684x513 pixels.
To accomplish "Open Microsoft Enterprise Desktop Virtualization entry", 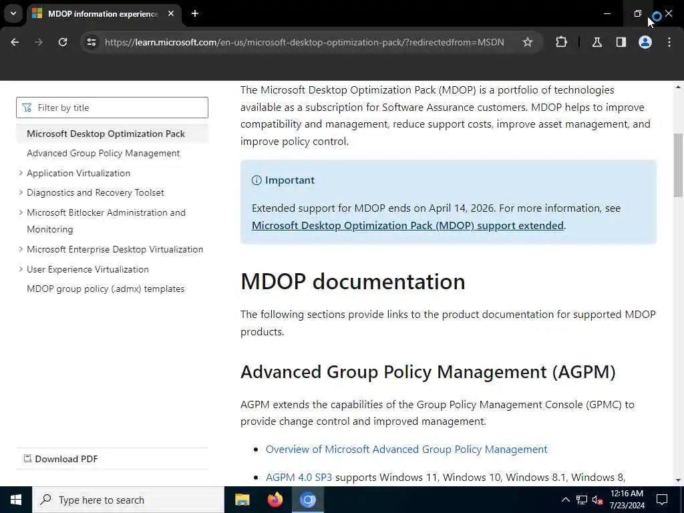I will click(115, 249).
